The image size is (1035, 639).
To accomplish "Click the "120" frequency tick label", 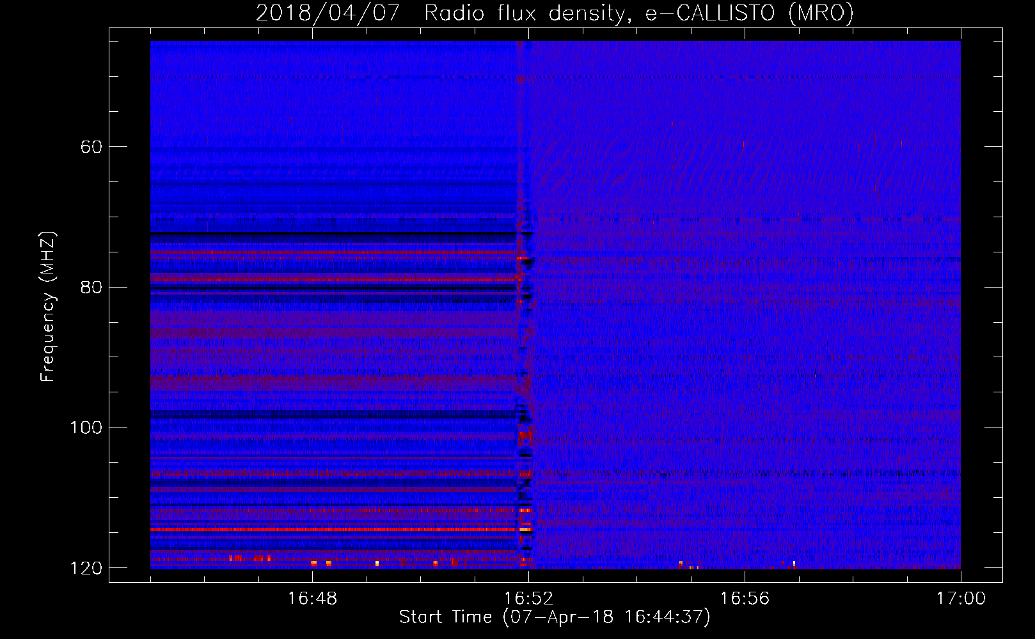I will [86, 568].
